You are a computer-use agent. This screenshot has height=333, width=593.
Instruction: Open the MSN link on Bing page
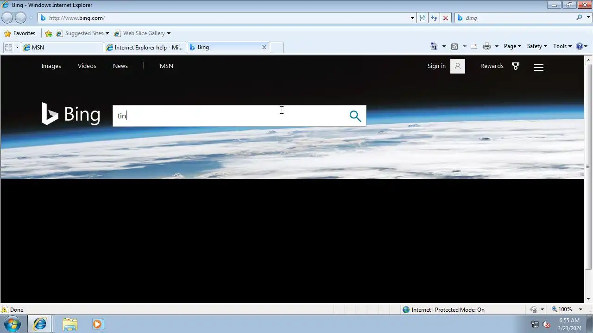(x=166, y=66)
